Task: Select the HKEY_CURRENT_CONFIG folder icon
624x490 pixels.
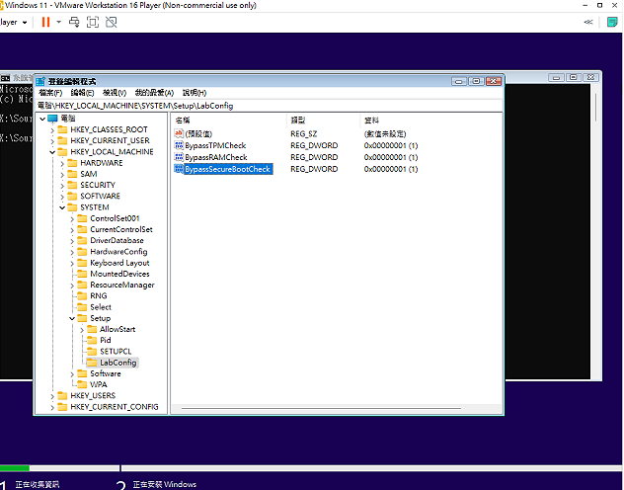Action: click(62, 407)
